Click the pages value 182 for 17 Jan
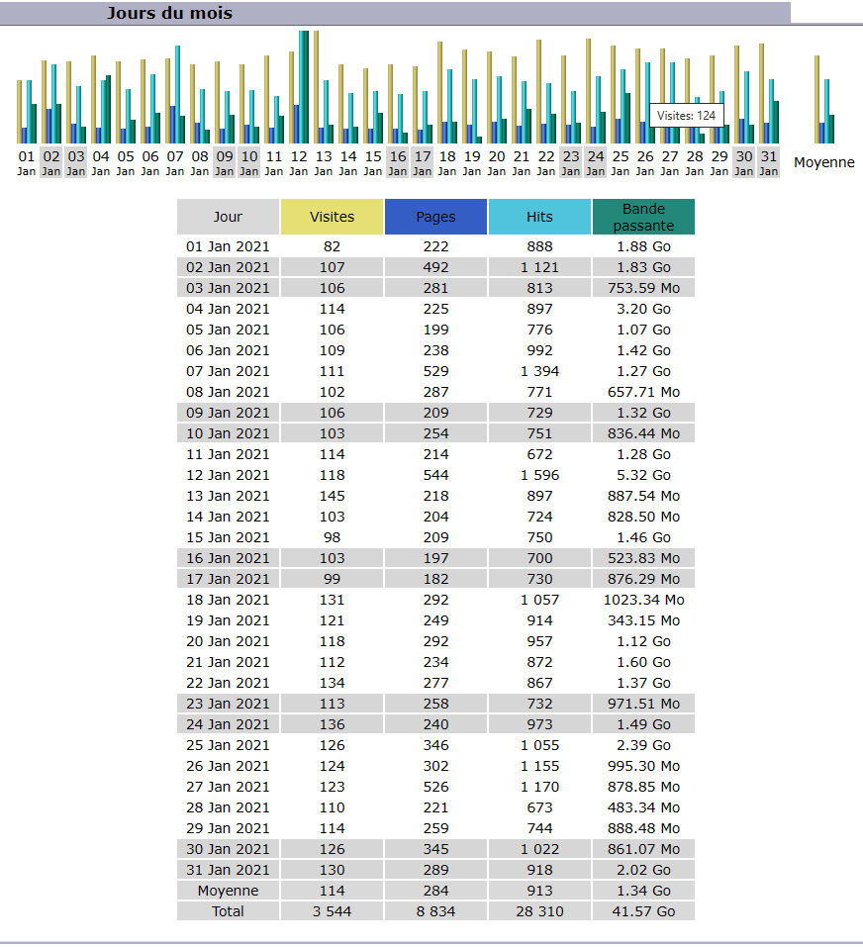Screen dimensions: 863x947 tap(435, 579)
